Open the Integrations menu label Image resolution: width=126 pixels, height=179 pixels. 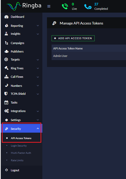click(x=18, y=111)
